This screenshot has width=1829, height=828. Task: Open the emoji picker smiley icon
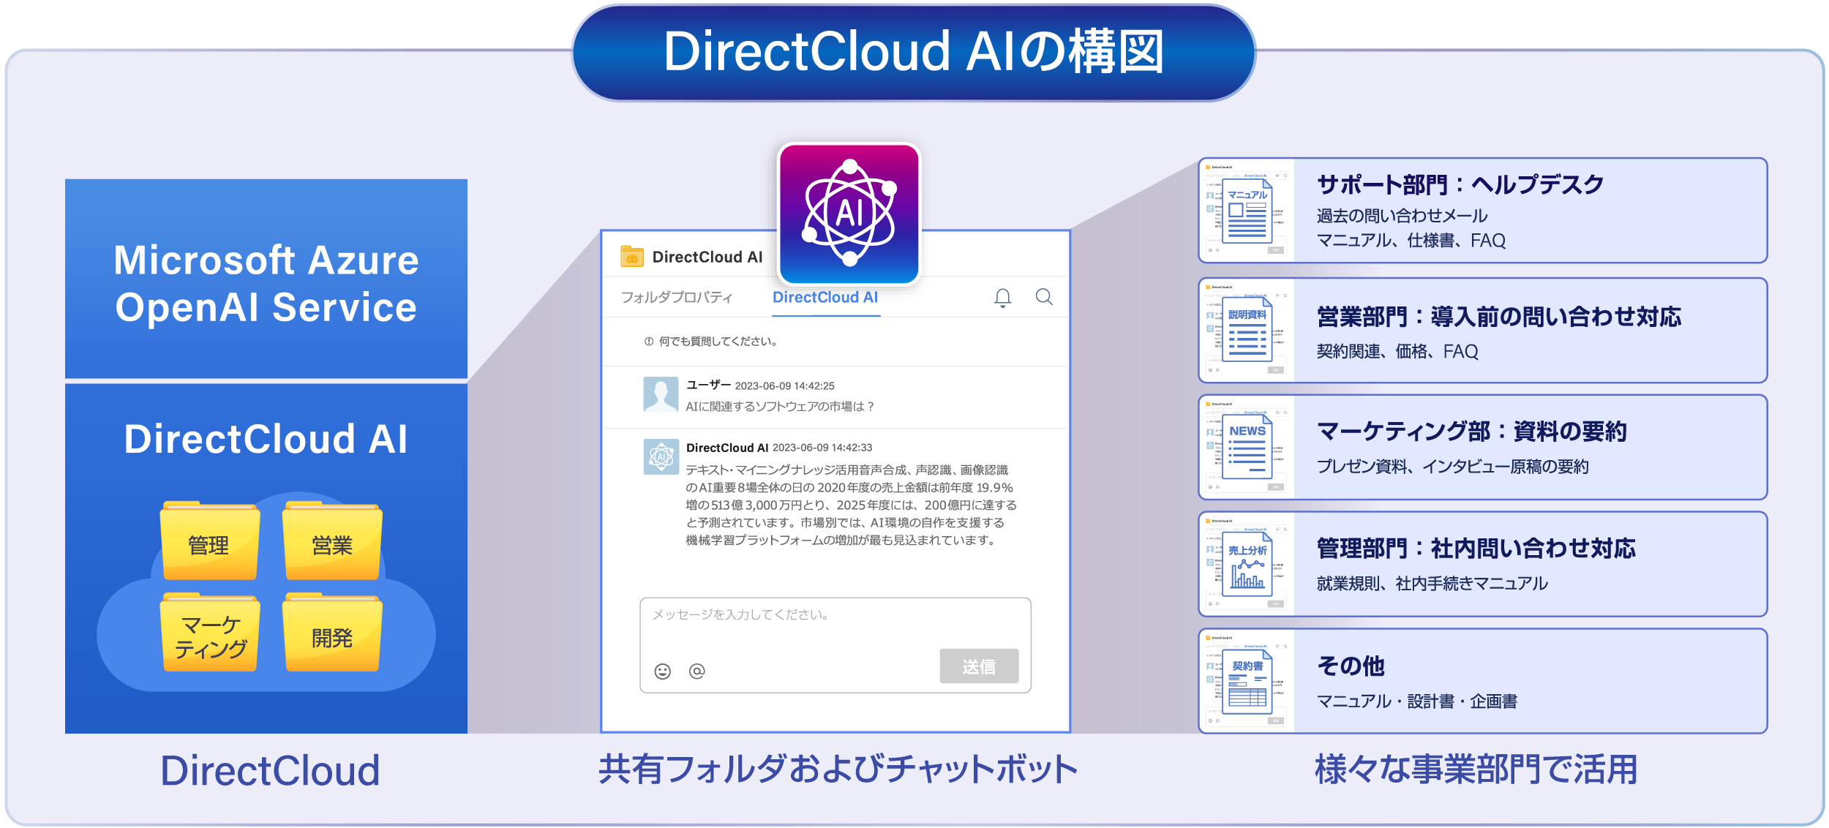(662, 671)
